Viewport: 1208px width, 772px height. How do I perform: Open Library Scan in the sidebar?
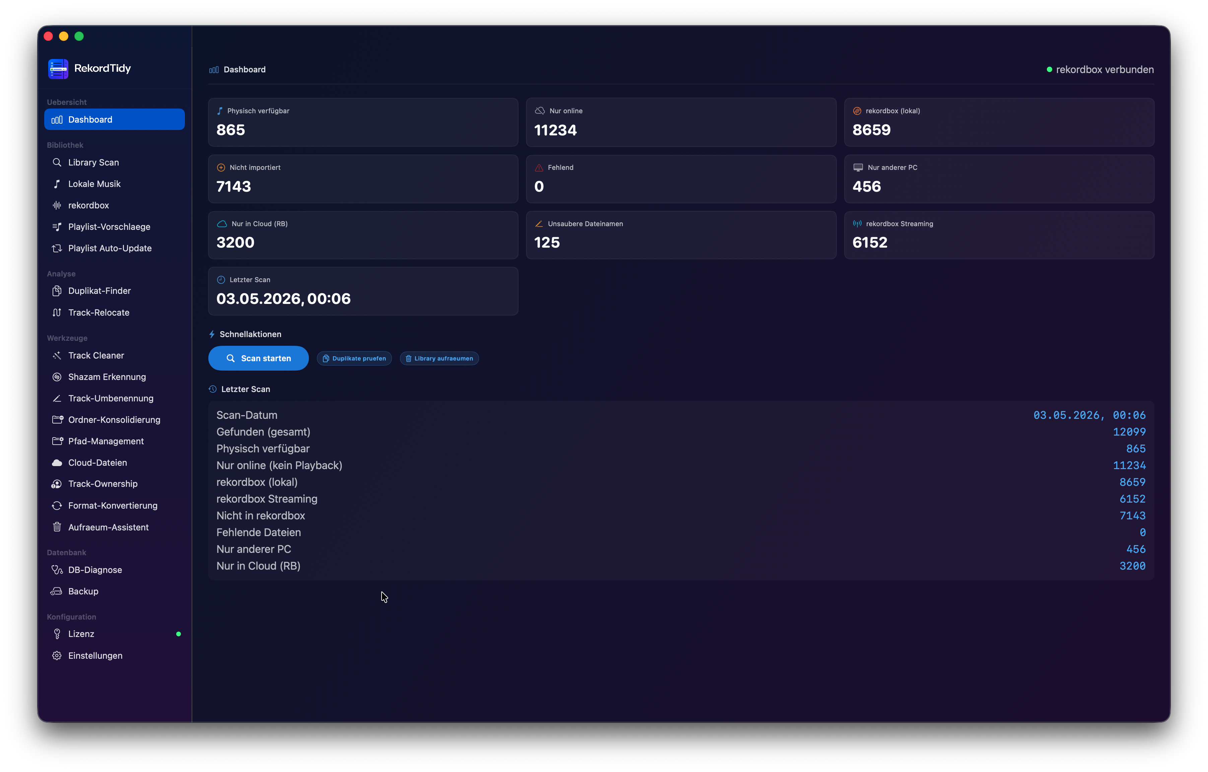pyautogui.click(x=114, y=163)
